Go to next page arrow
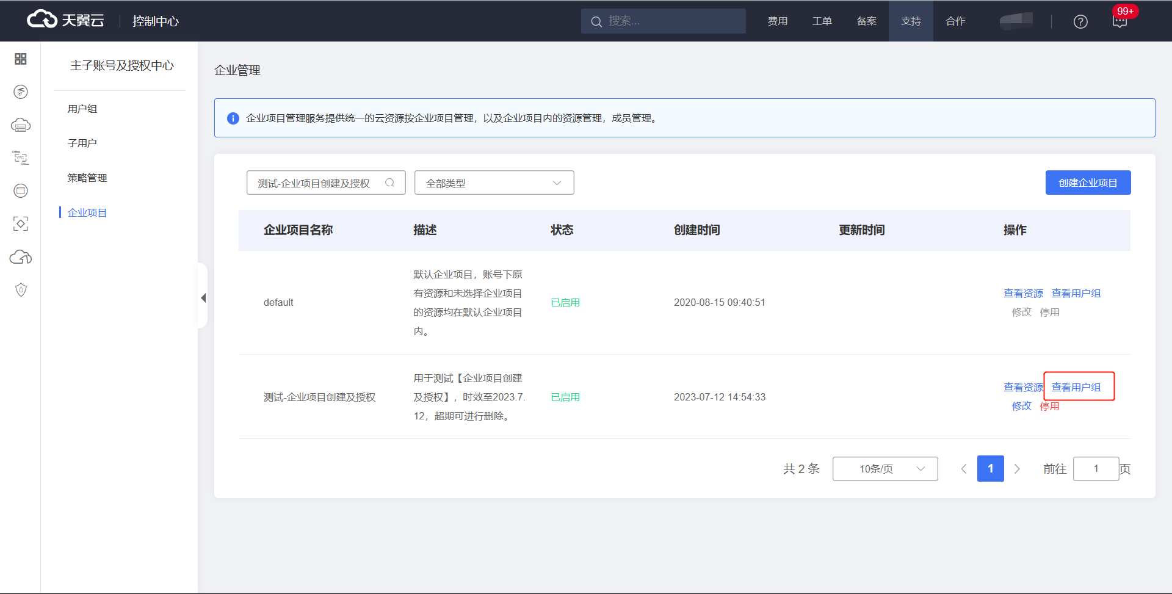Image resolution: width=1172 pixels, height=594 pixels. pos(1017,469)
